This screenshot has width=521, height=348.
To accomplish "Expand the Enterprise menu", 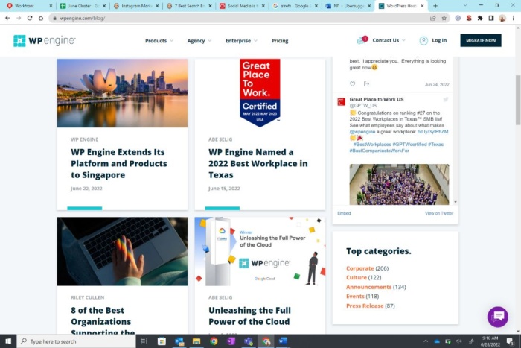I will click(x=241, y=40).
